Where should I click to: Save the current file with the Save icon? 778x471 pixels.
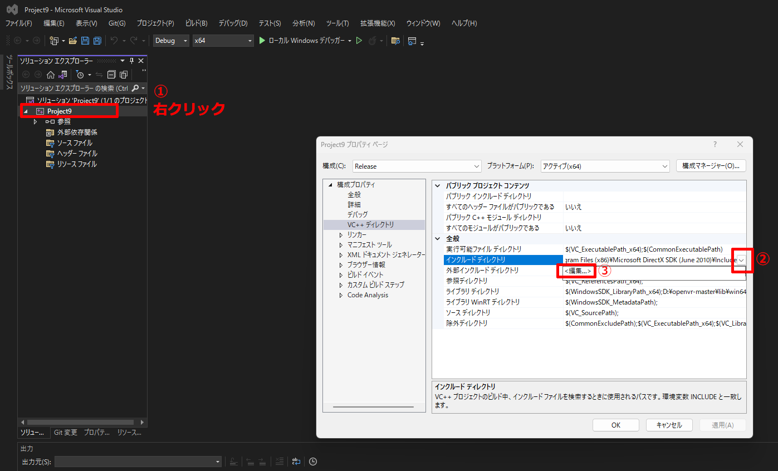85,41
